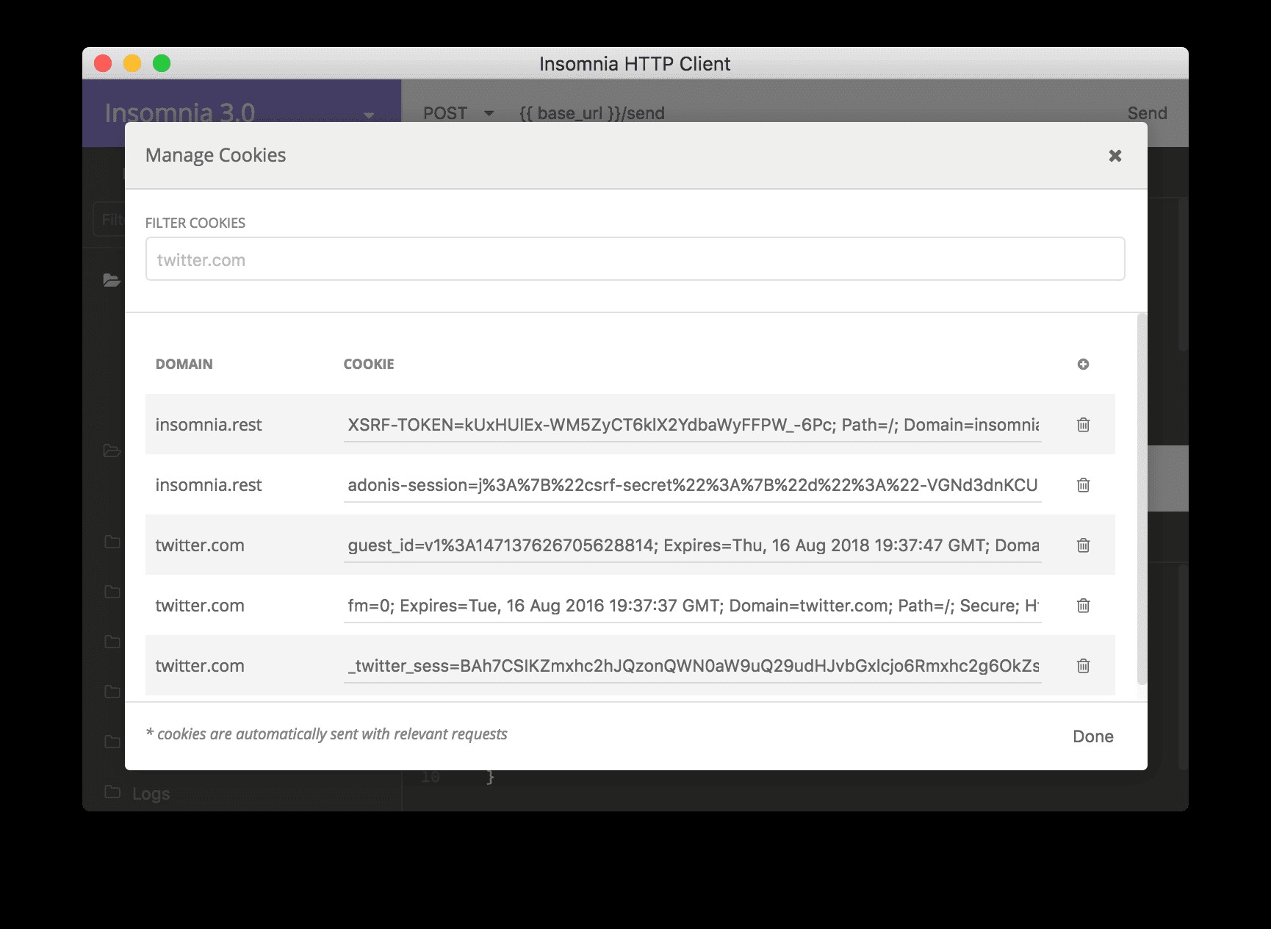The image size is (1271, 929).
Task: Click the twitter.com domain of guest_id row
Action: click(x=200, y=545)
